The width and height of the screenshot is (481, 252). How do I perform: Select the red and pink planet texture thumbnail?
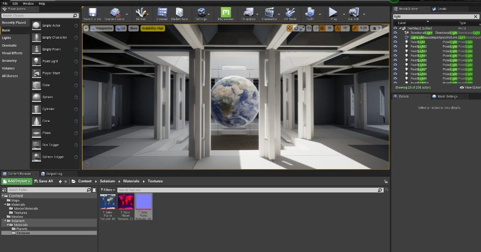(x=125, y=202)
